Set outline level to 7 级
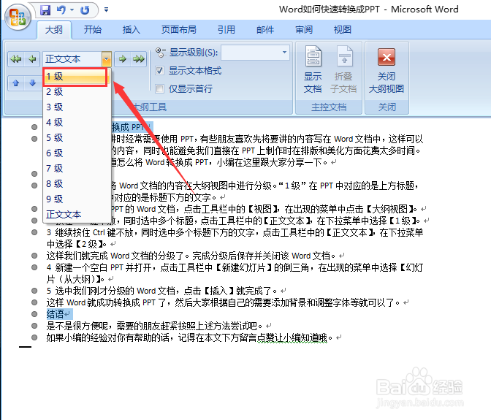Image resolution: width=491 pixels, height=420 pixels. click(x=77, y=169)
